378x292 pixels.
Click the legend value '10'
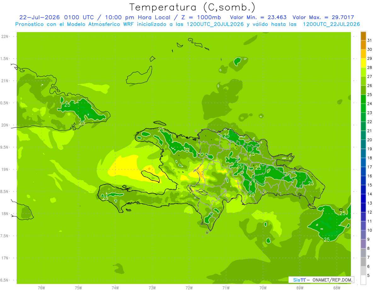click(x=370, y=230)
